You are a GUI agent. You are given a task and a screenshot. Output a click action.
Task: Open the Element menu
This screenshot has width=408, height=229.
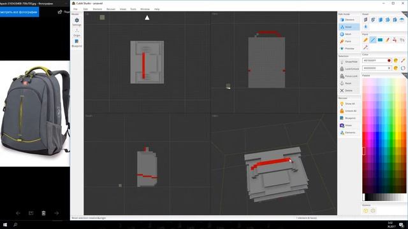[x=98, y=9]
